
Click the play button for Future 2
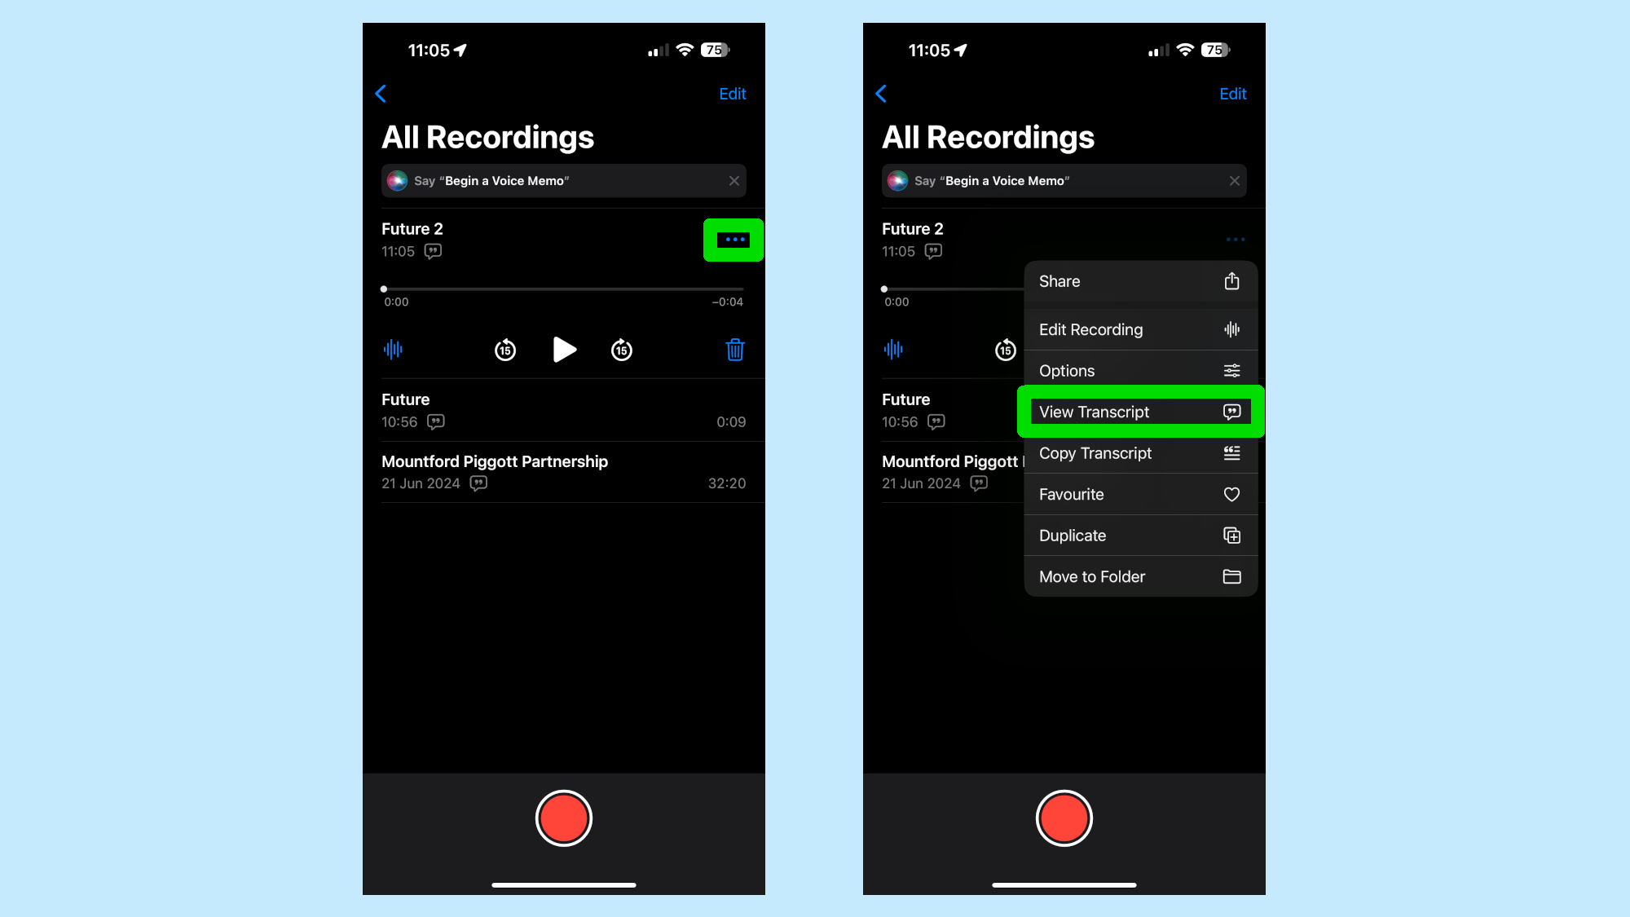coord(564,350)
